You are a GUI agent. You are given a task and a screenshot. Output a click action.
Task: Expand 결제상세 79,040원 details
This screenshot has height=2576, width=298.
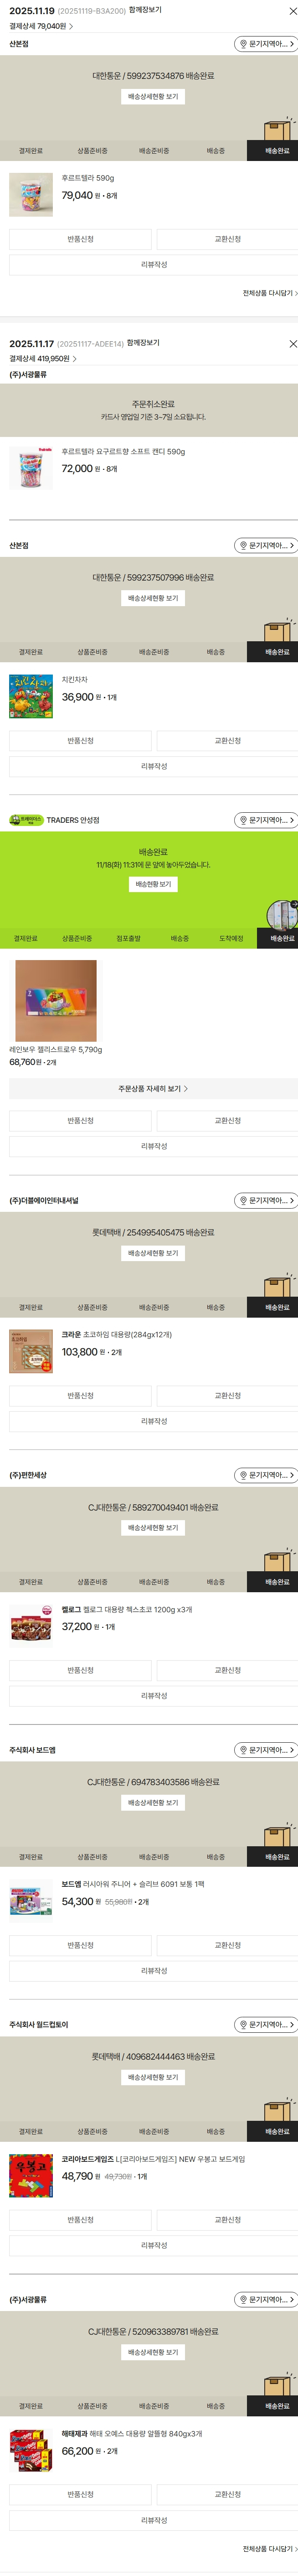[x=41, y=26]
